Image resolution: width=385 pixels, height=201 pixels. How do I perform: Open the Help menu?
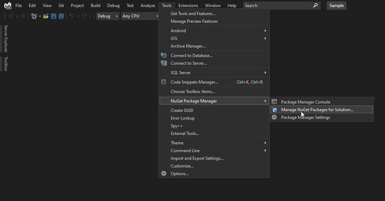[x=232, y=5]
